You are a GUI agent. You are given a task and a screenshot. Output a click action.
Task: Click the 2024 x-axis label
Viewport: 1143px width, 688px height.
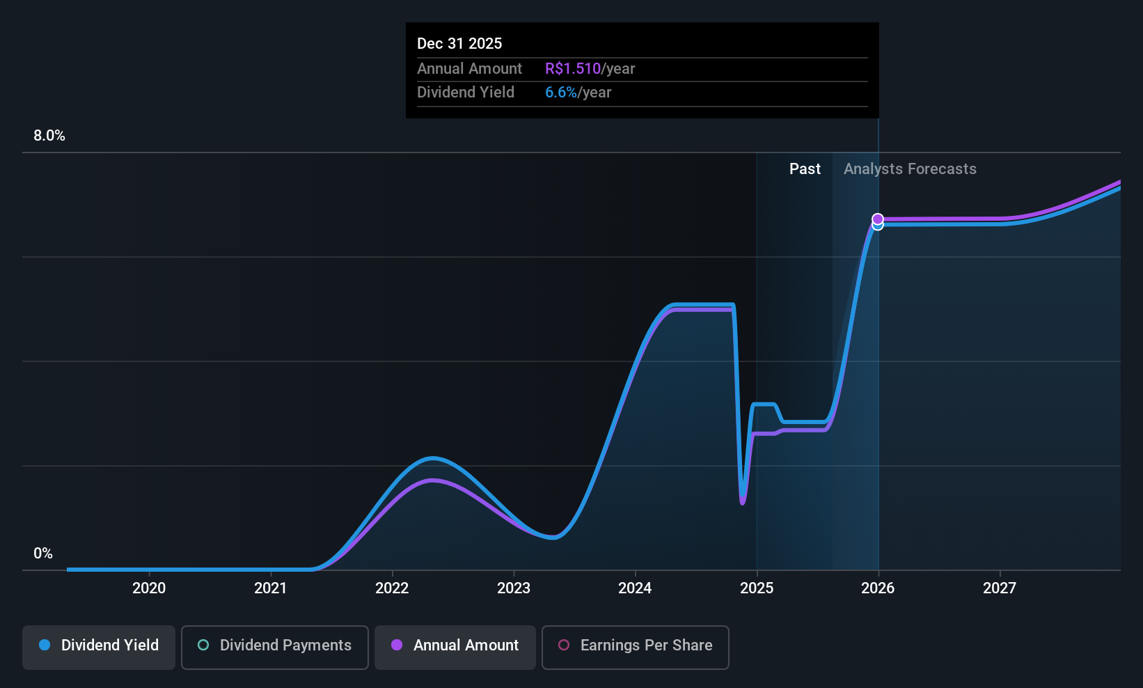click(635, 588)
